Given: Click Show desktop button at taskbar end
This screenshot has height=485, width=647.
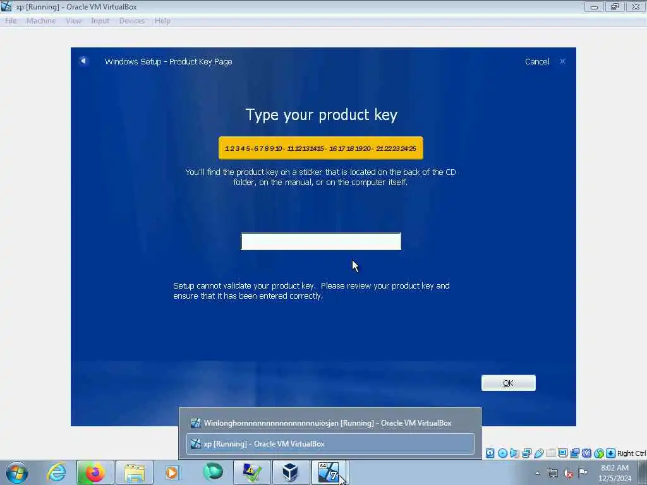Looking at the screenshot, I should pos(643,473).
